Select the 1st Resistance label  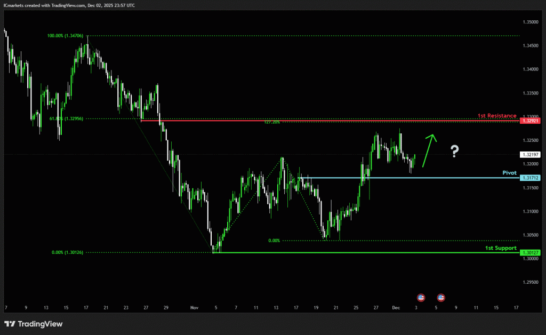pos(496,116)
